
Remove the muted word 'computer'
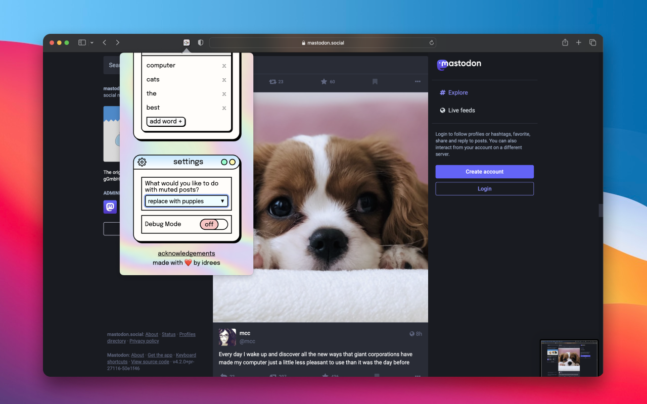[x=224, y=66]
